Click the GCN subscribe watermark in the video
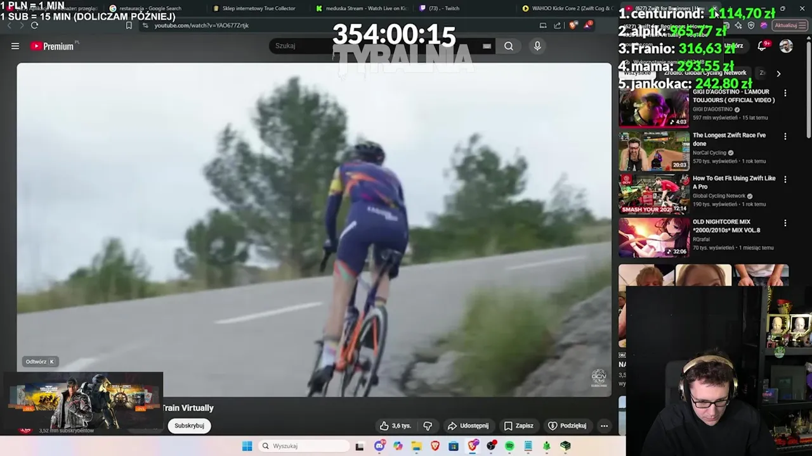The height and width of the screenshot is (456, 812). click(599, 378)
